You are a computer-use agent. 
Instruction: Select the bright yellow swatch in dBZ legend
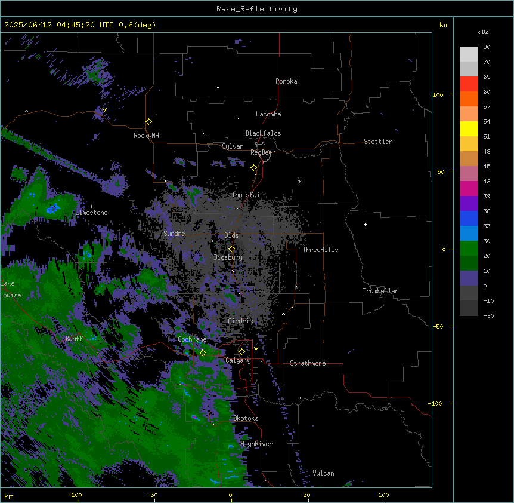469,128
